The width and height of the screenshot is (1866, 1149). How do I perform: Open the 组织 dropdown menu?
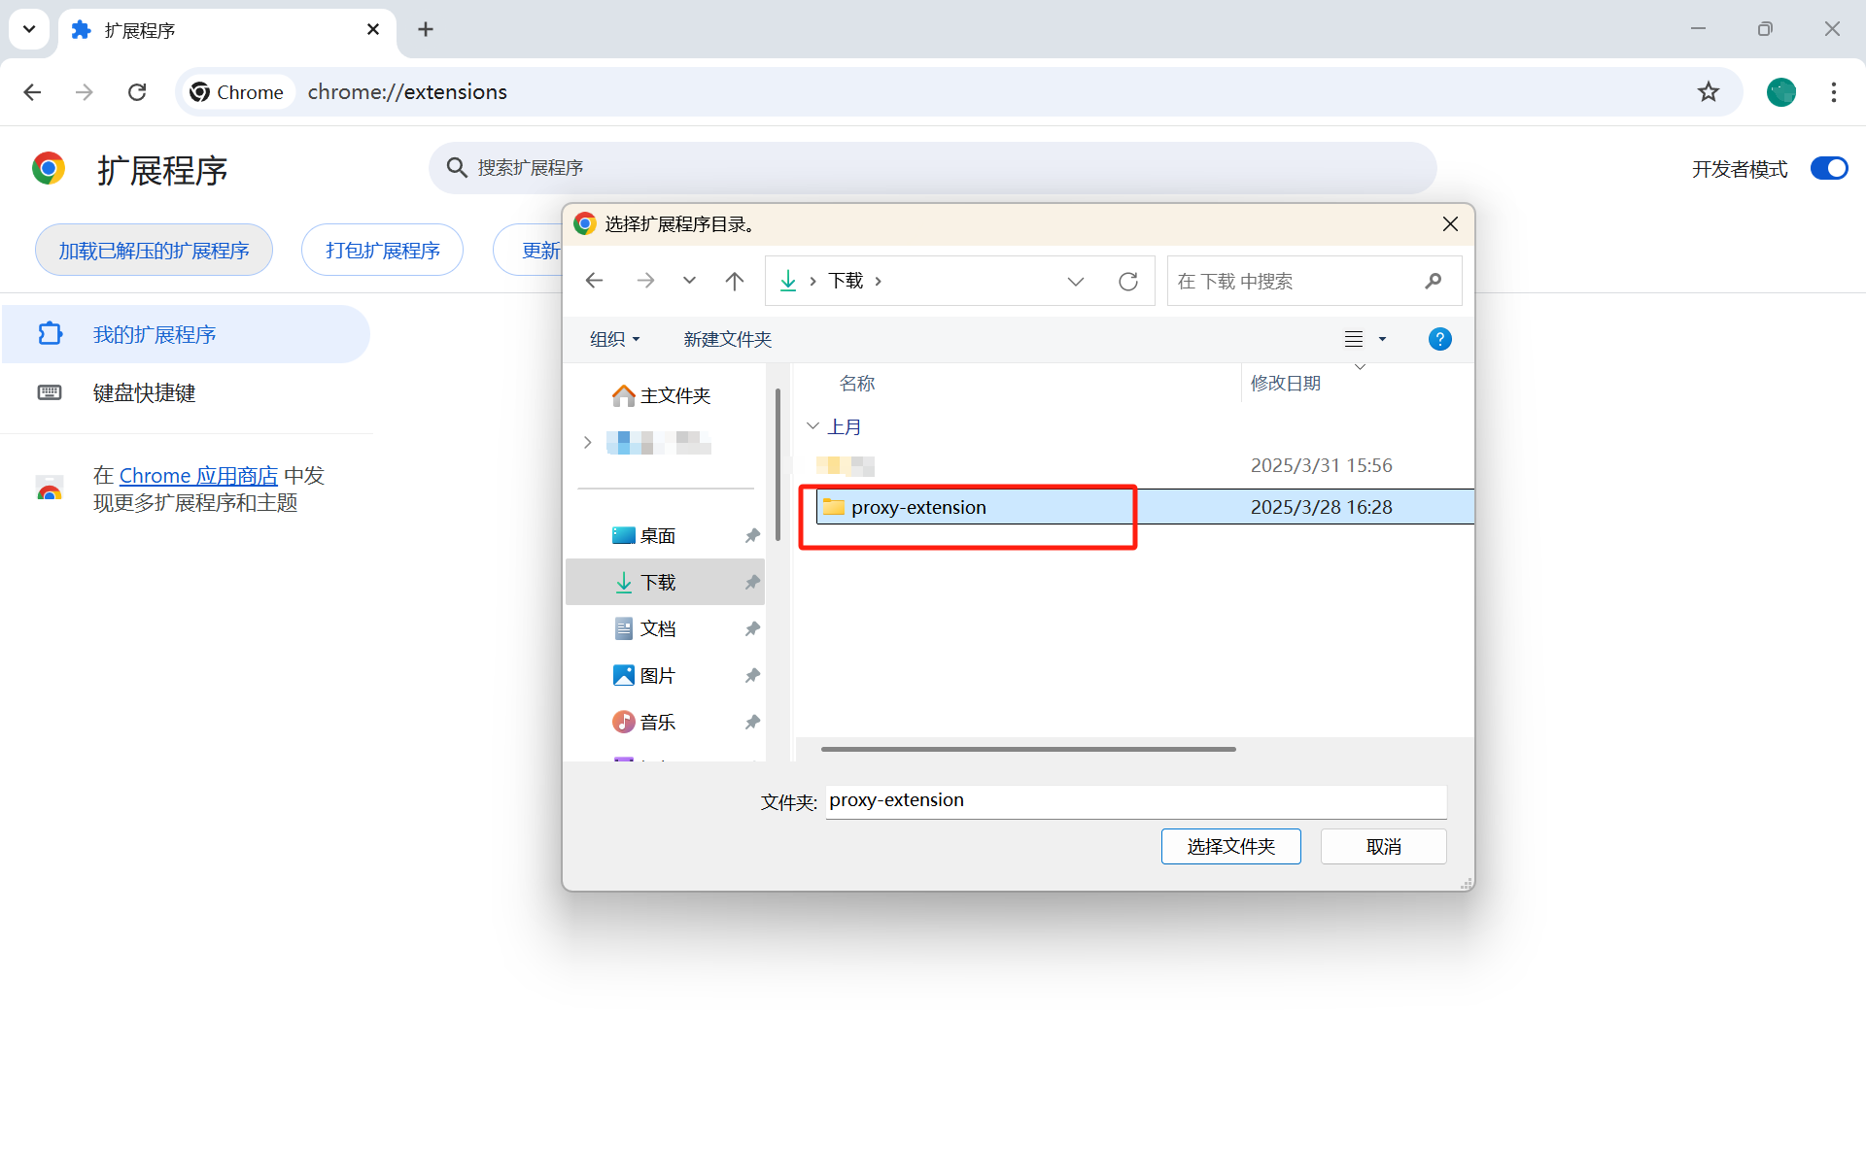pos(614,339)
